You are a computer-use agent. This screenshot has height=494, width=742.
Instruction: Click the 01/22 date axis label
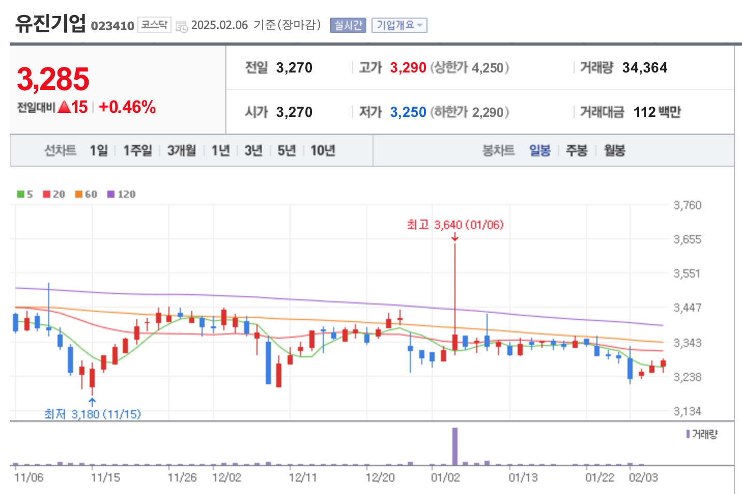tap(600, 477)
